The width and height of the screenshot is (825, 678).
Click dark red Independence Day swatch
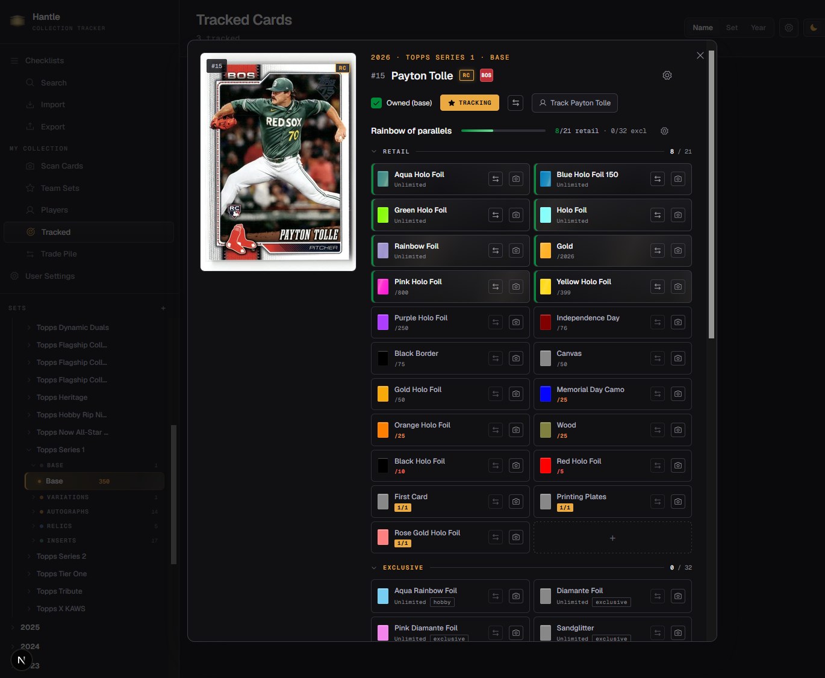coord(546,322)
